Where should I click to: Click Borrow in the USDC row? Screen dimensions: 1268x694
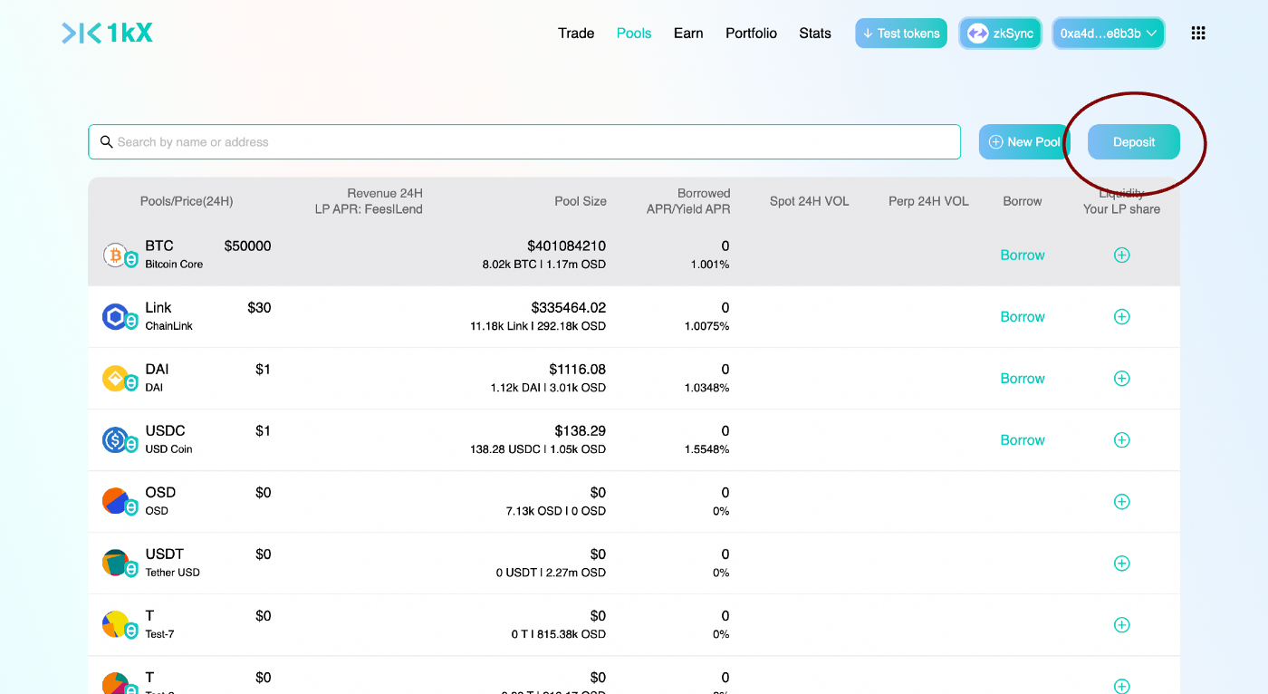[x=1023, y=440]
